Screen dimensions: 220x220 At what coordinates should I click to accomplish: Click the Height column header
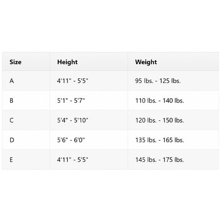89,62
